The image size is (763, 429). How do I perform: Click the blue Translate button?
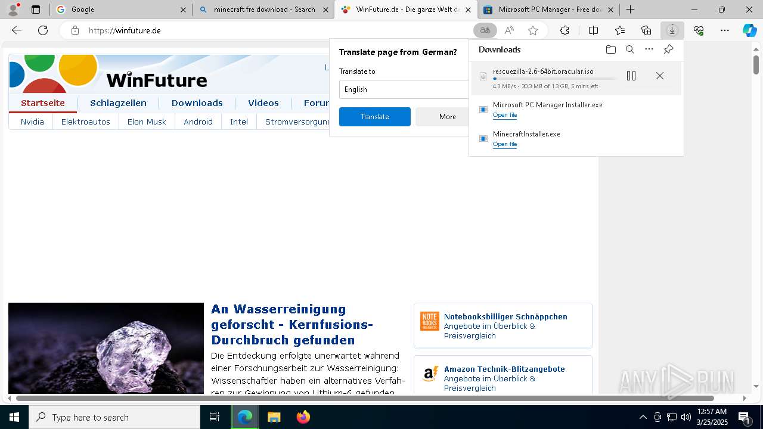[375, 117]
